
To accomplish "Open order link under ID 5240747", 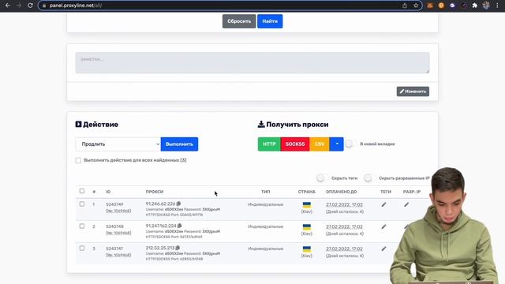I will (x=118, y=255).
